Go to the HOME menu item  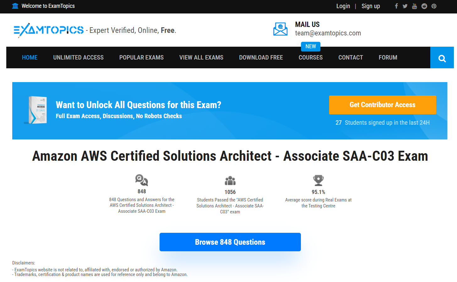coord(30,58)
